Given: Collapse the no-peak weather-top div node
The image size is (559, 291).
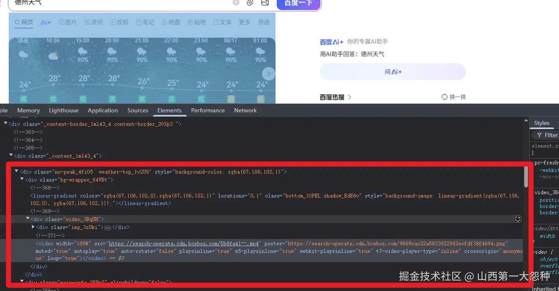Looking at the screenshot, I should (x=16, y=171).
